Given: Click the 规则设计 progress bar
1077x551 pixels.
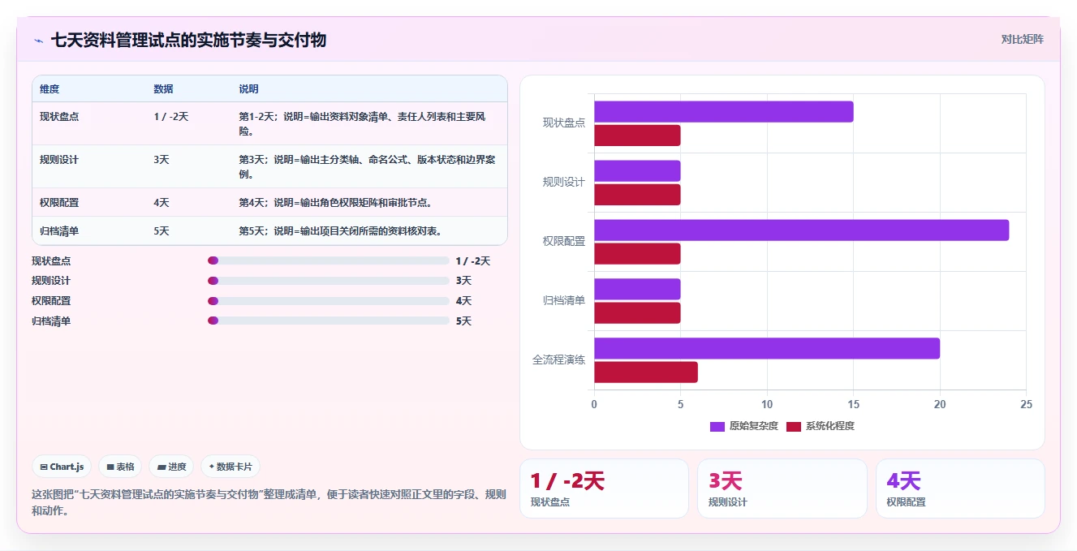Looking at the screenshot, I should (329, 281).
